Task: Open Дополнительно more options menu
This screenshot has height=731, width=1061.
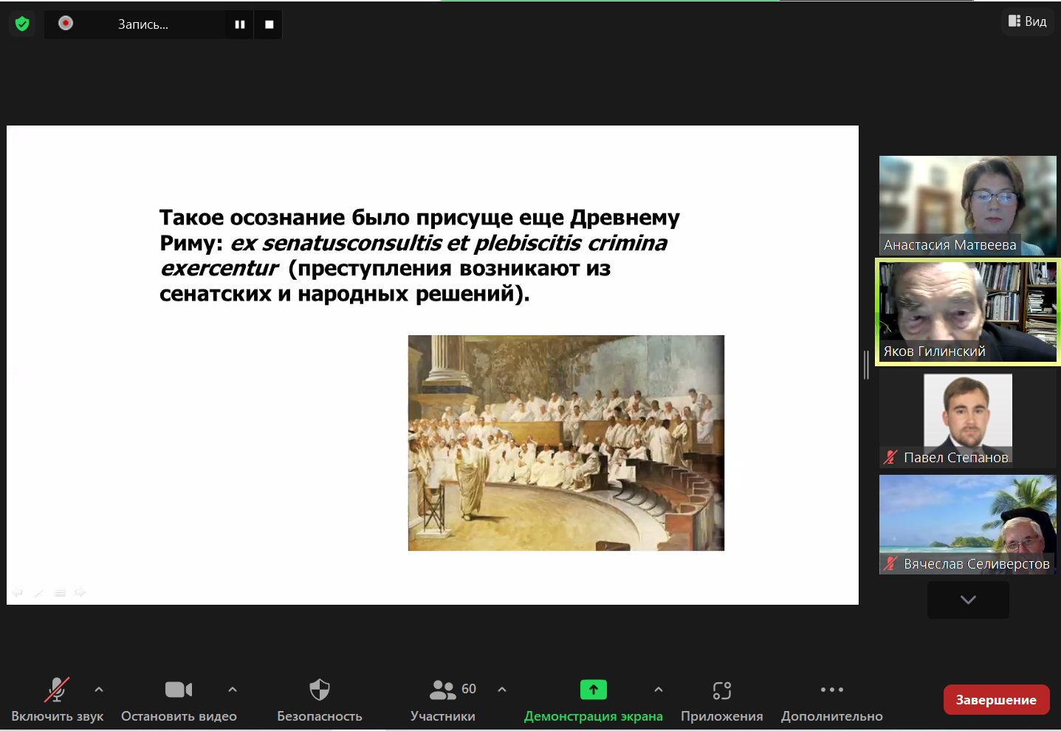Action: 832,699
